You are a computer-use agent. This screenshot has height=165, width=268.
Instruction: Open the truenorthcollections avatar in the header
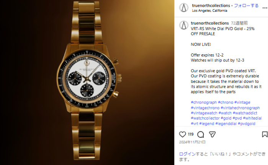click(x=184, y=8)
